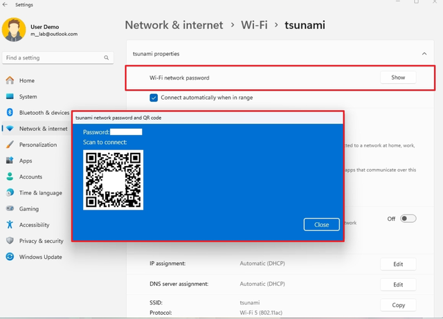Click Network & internet breadcrumb
Image resolution: width=443 pixels, height=319 pixels.
click(174, 25)
